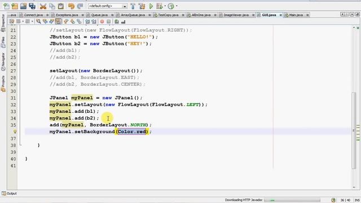This screenshot has height=203, width=361.
Task: Click the Build Project hammer icon
Action: coord(133,6)
